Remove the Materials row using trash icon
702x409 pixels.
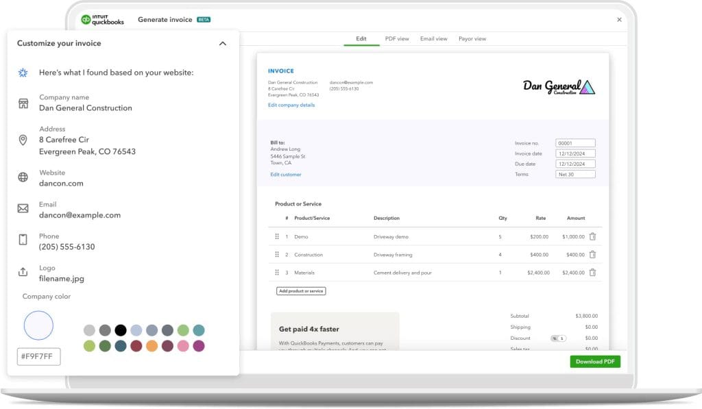pos(592,273)
